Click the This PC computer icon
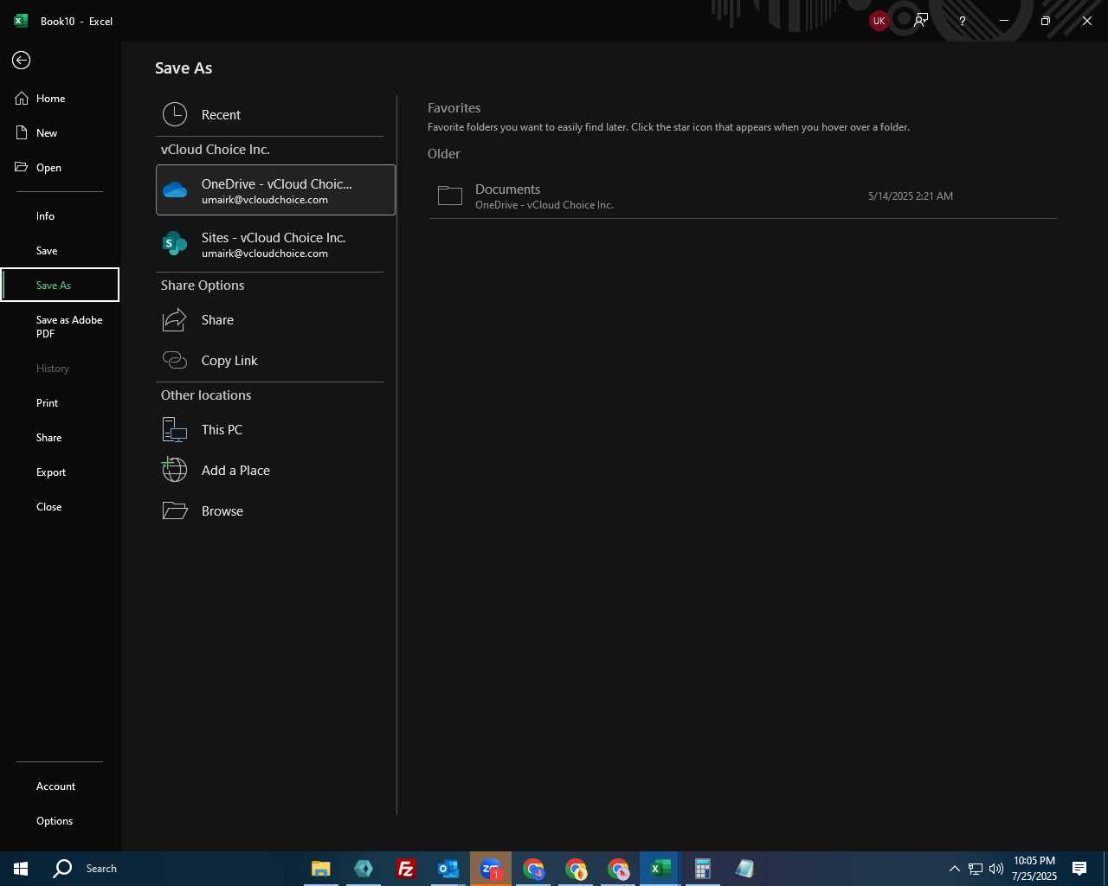This screenshot has width=1108, height=886. tap(175, 430)
